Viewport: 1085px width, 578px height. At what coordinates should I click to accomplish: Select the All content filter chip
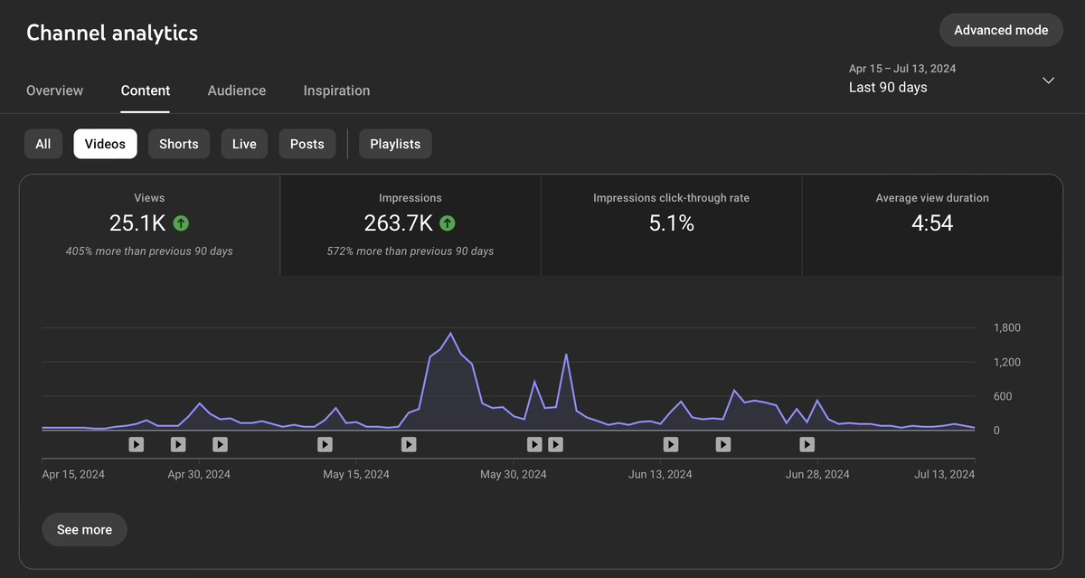coord(43,144)
